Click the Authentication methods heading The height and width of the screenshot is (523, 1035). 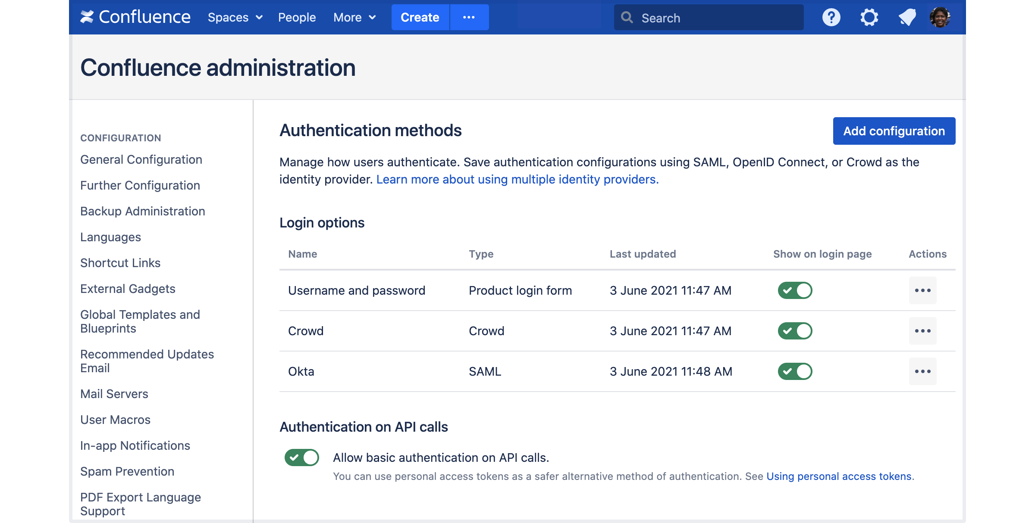(x=370, y=131)
